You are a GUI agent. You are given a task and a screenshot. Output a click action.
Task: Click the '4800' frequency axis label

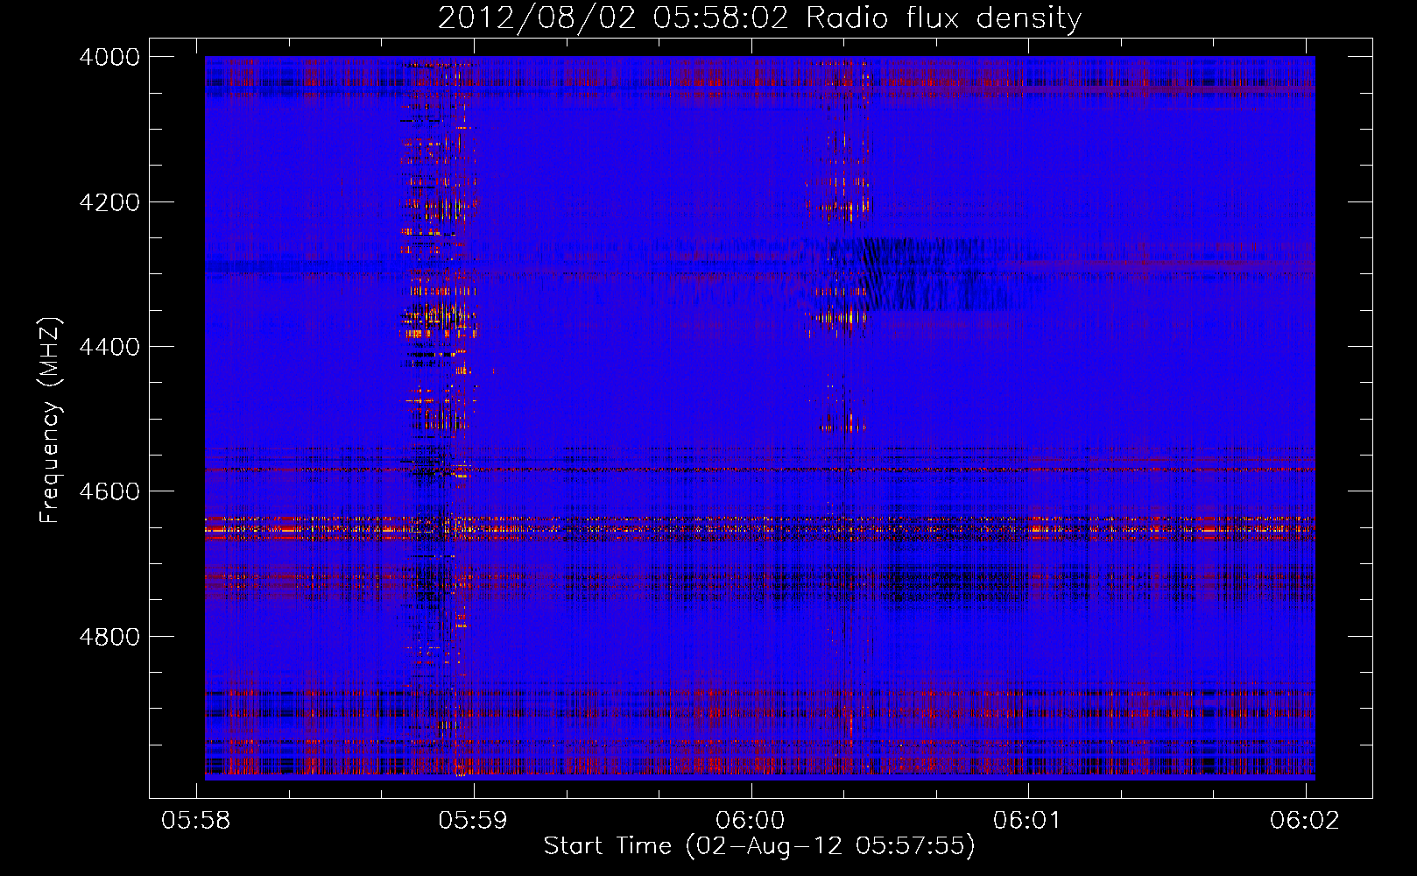pyautogui.click(x=109, y=637)
